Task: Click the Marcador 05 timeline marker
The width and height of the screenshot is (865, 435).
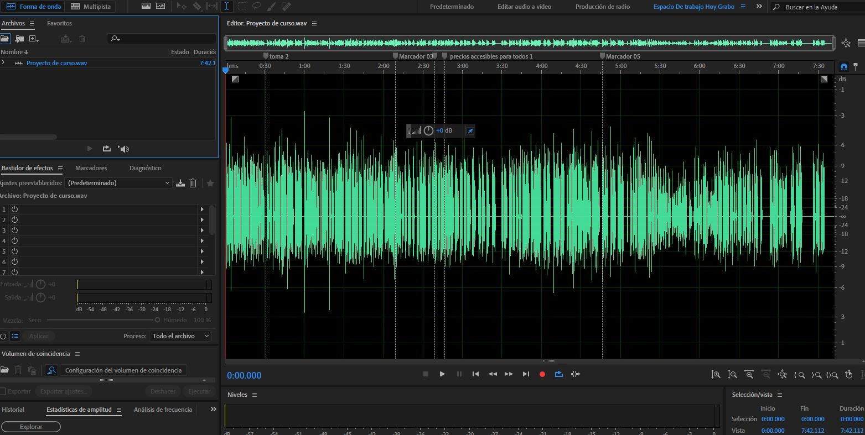Action: [x=603, y=56]
